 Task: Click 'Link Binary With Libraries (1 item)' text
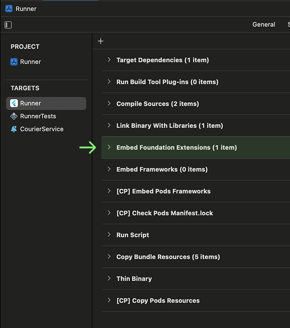pyautogui.click(x=170, y=126)
